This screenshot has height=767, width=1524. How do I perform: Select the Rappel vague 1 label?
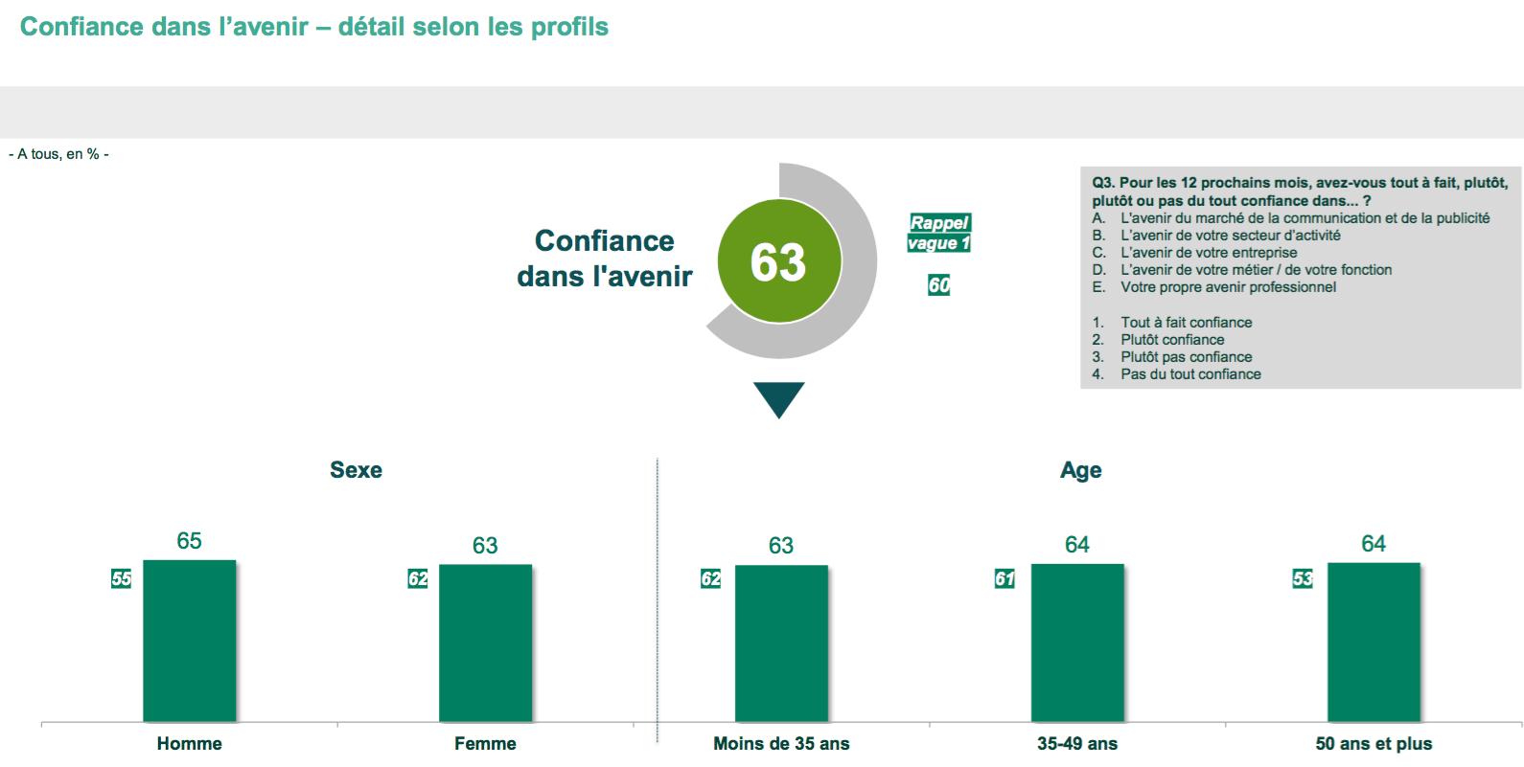point(939,233)
